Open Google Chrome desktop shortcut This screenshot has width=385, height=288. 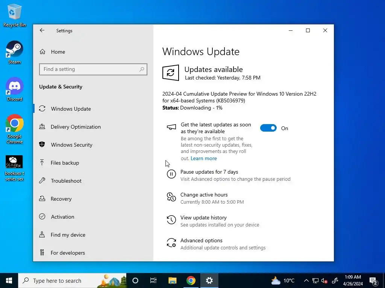pyautogui.click(x=15, y=129)
